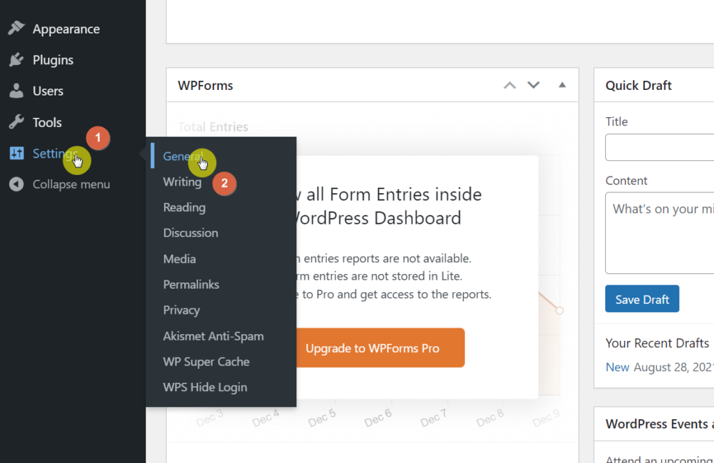Open the Settings menu

pyautogui.click(x=55, y=153)
